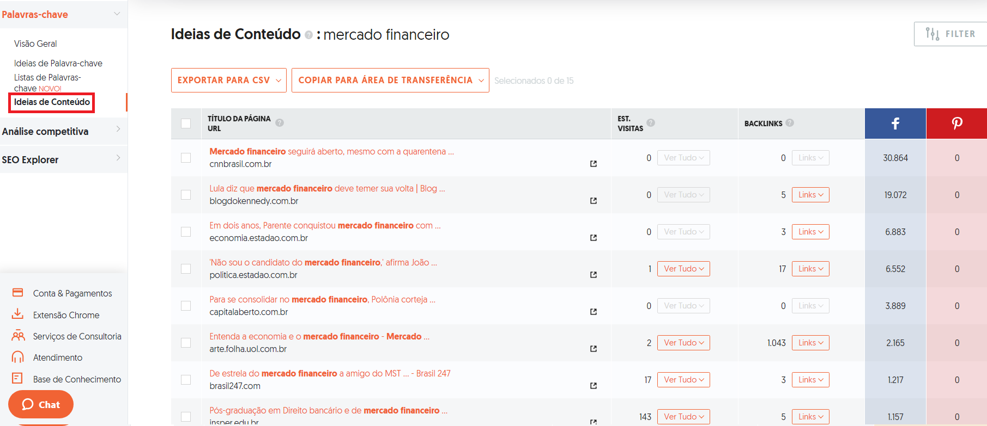Open the Filter button
The height and width of the screenshot is (426, 987).
950,34
